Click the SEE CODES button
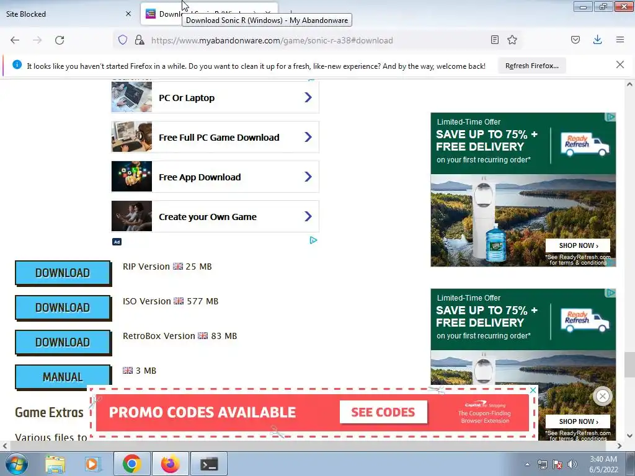Screen dimensions: 635x476 point(383,412)
